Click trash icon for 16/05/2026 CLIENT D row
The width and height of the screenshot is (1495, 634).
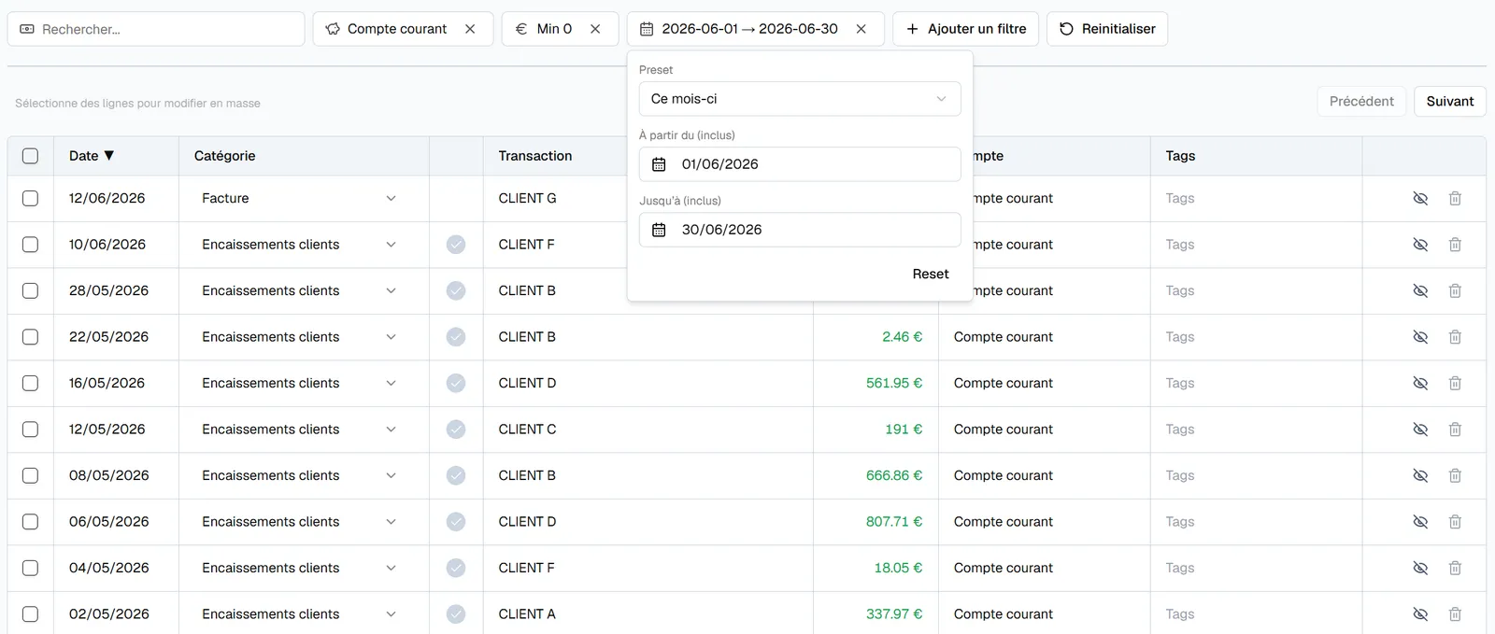click(x=1455, y=383)
